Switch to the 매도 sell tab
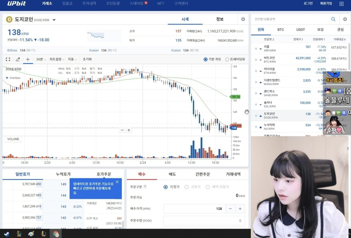This screenshot has width=351, height=238. click(x=172, y=174)
